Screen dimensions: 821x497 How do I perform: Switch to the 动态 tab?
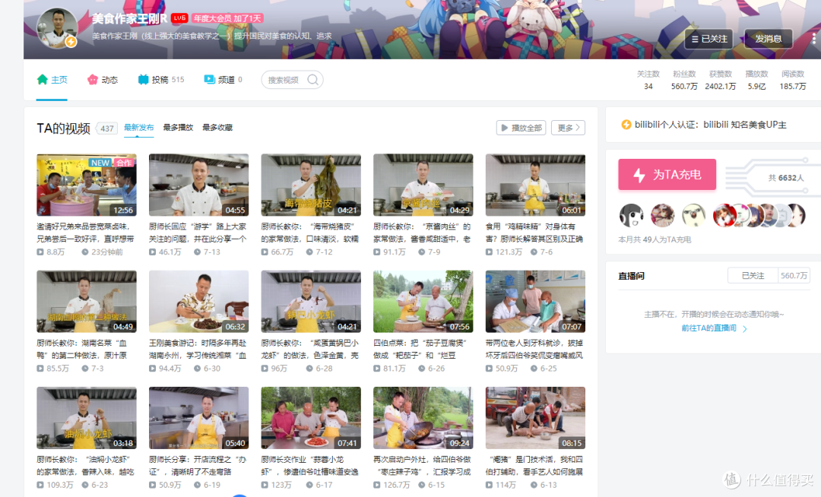[103, 80]
